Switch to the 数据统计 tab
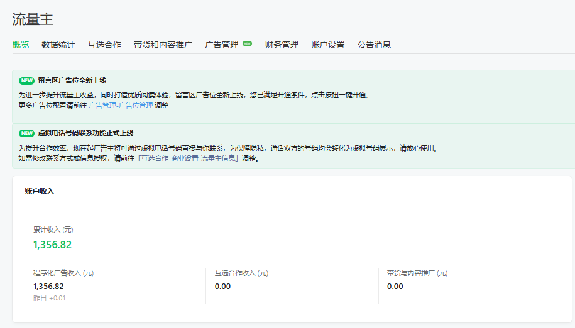This screenshot has width=575, height=328. click(x=58, y=45)
